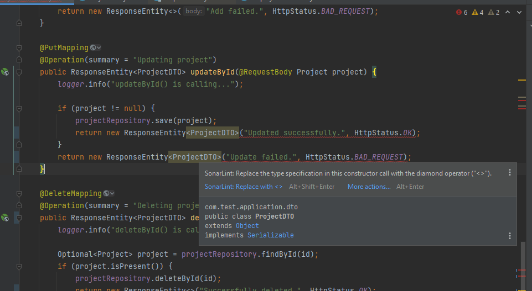Click com.test.application.dto package name

[251, 207]
